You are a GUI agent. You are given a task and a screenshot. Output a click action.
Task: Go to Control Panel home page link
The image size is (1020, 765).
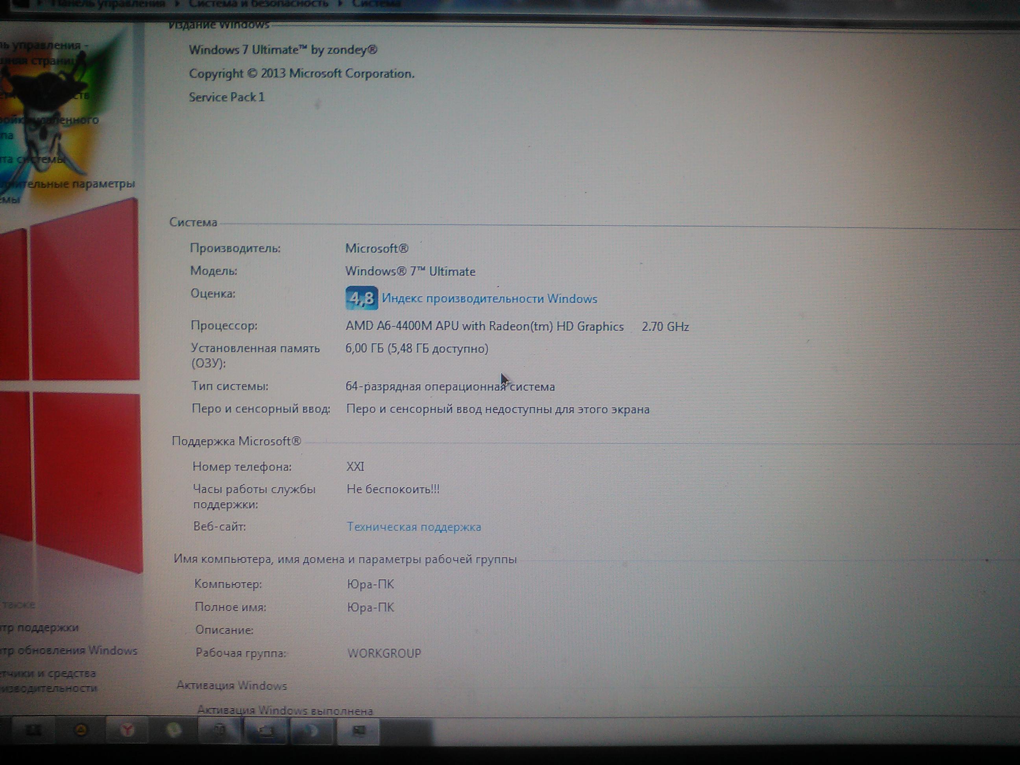coord(45,53)
